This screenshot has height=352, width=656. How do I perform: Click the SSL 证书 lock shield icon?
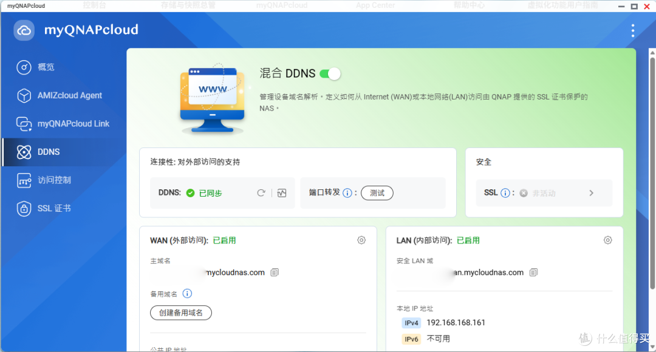click(x=24, y=209)
